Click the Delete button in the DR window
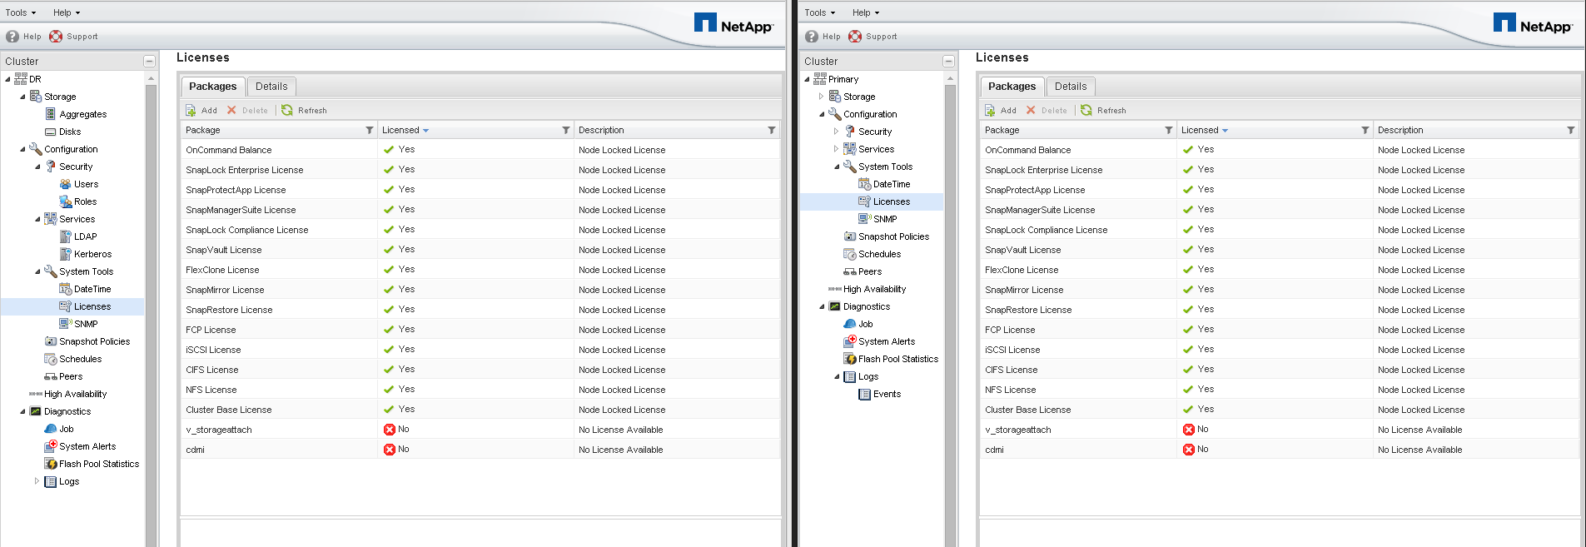 247,110
